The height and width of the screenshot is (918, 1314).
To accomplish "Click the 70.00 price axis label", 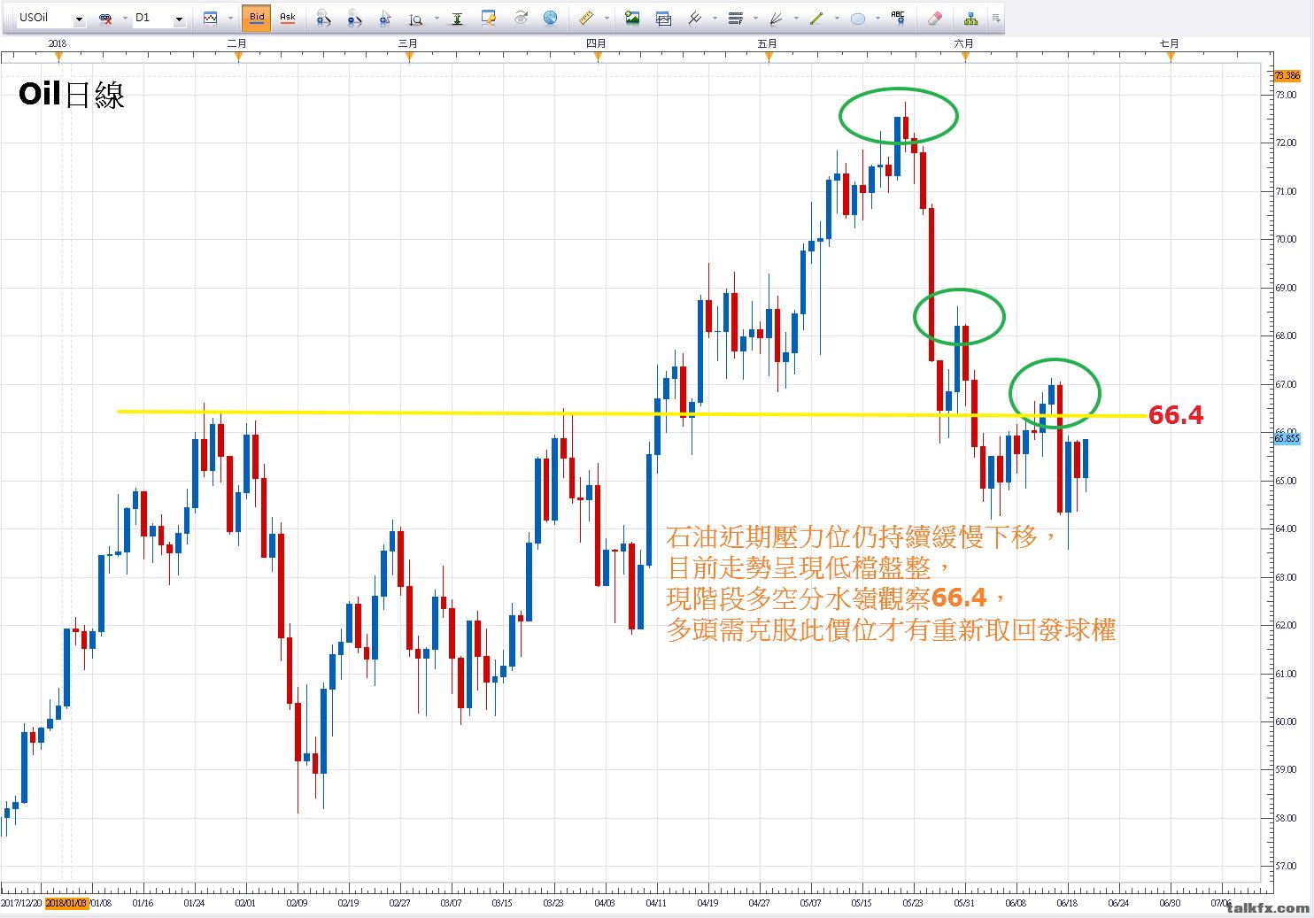I will (x=1286, y=239).
